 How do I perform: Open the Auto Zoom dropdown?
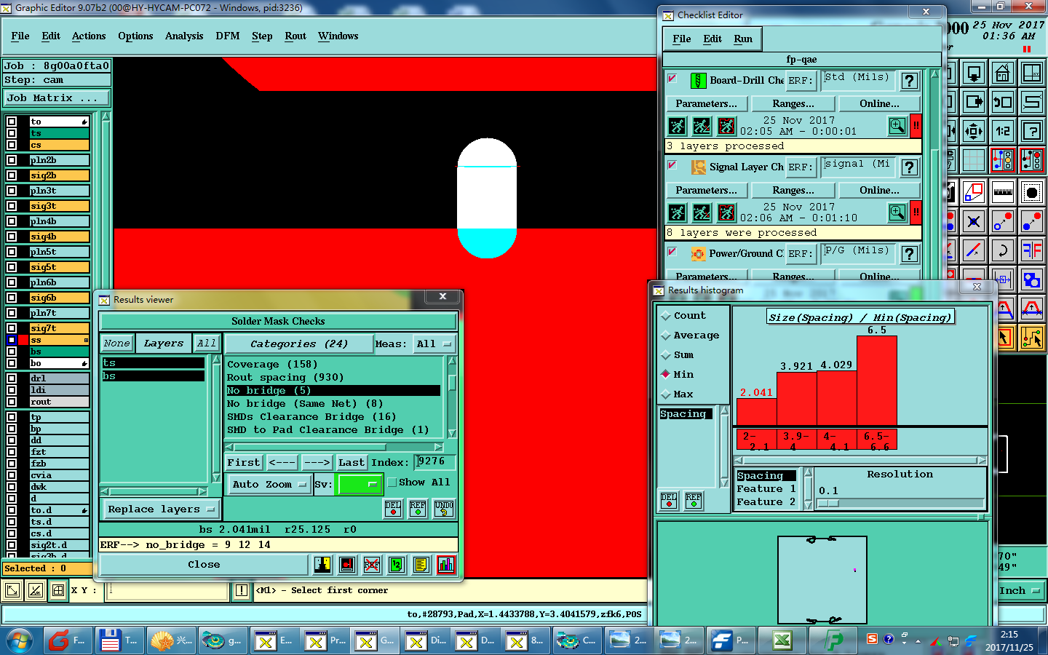click(x=269, y=485)
